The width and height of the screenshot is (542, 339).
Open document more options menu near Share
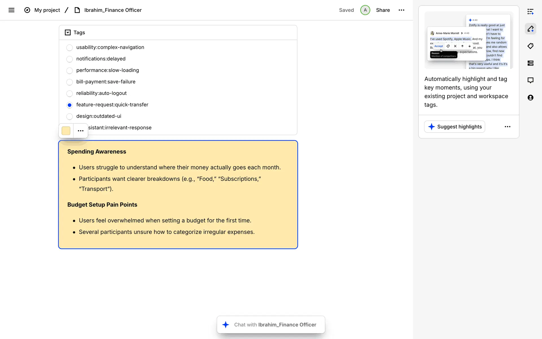(x=401, y=10)
